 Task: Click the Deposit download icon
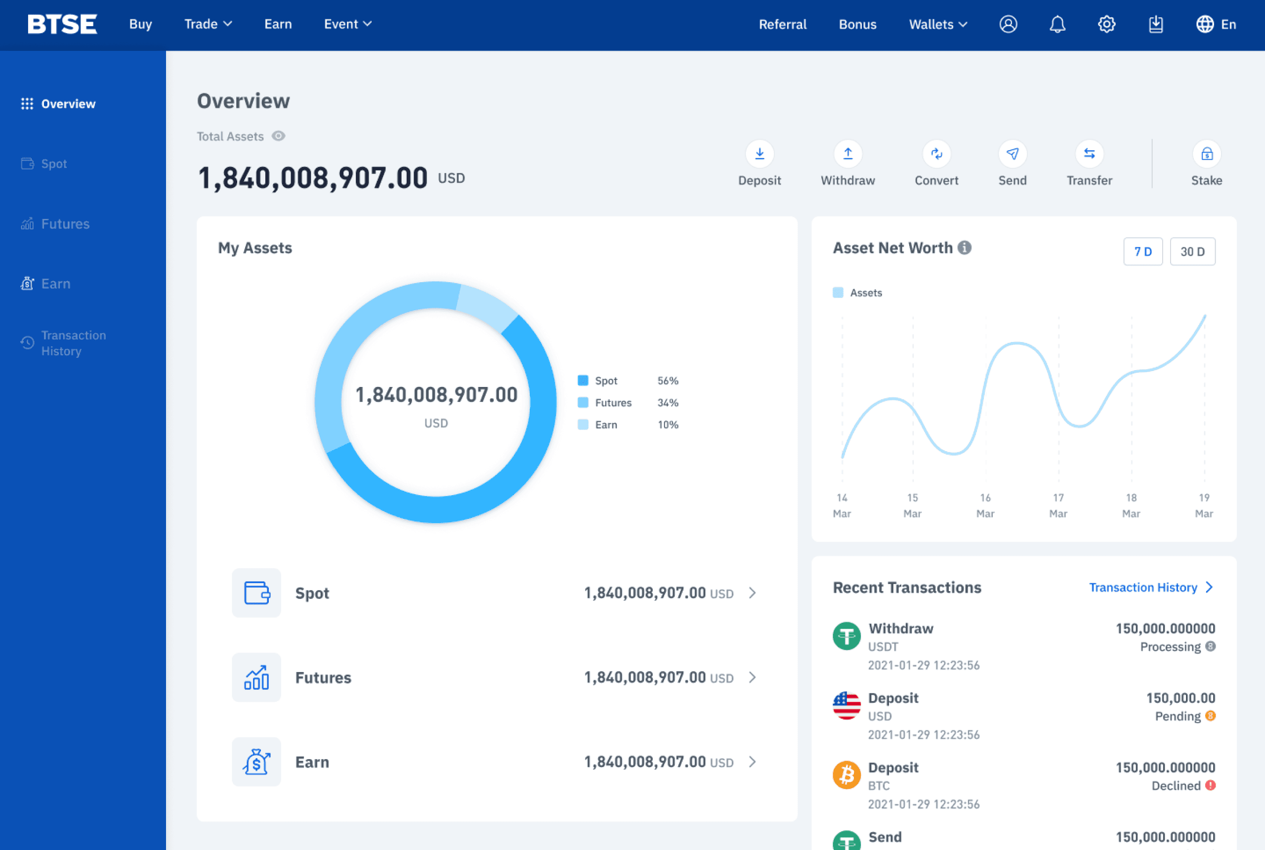(x=759, y=154)
